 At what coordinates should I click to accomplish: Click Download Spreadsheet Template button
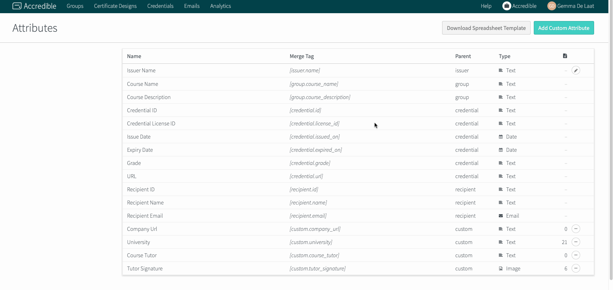[x=486, y=28]
